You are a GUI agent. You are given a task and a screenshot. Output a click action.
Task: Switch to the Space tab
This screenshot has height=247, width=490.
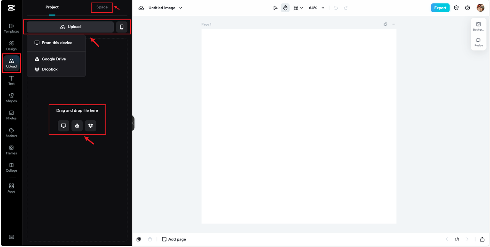[x=102, y=7]
